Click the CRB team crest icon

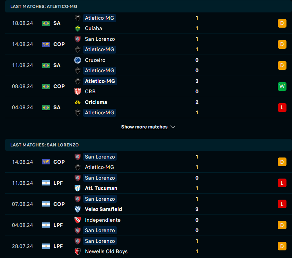click(x=77, y=92)
